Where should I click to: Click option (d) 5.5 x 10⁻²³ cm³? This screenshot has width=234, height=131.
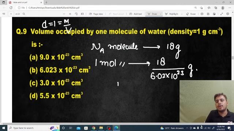56,96
